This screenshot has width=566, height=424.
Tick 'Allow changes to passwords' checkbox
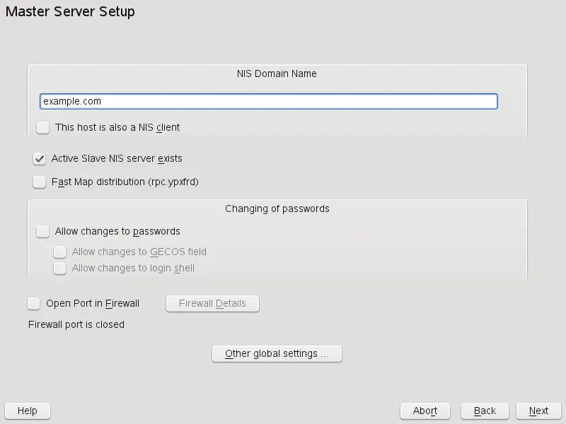coord(43,231)
